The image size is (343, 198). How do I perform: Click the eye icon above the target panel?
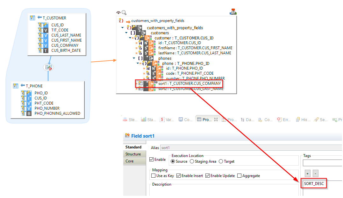(118, 13)
